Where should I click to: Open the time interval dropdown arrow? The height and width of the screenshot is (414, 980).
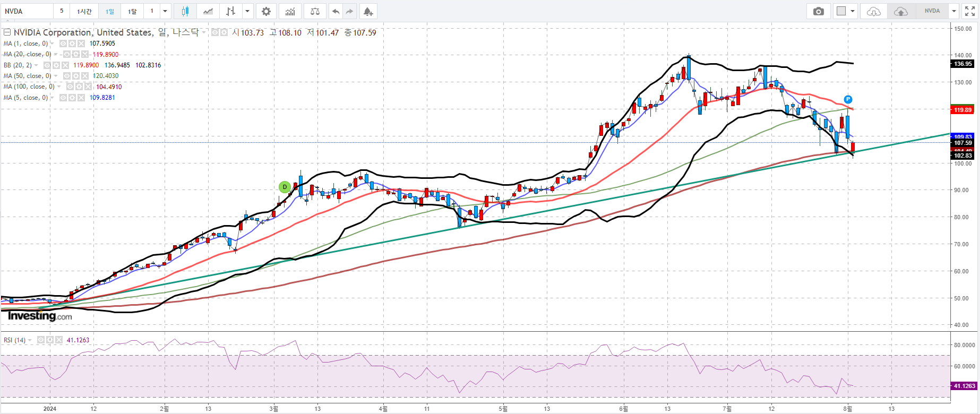click(165, 11)
